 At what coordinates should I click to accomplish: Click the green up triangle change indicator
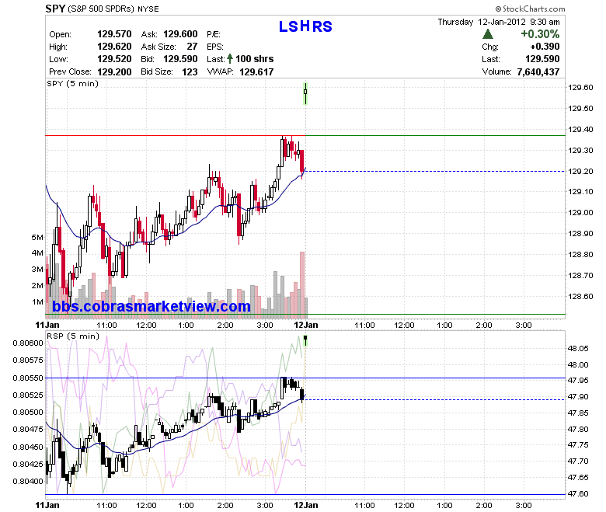(488, 34)
